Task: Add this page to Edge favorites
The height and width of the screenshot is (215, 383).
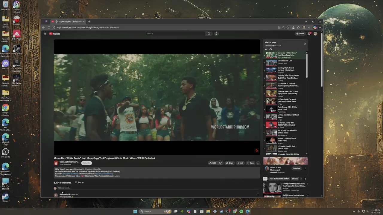Action: tap(288, 27)
